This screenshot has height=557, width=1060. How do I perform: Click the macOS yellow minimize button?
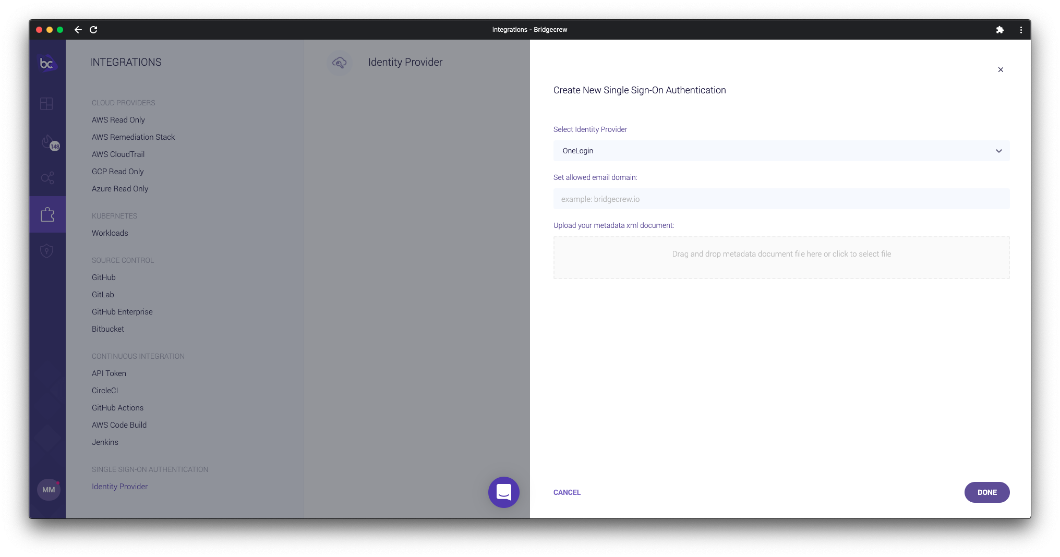(50, 30)
